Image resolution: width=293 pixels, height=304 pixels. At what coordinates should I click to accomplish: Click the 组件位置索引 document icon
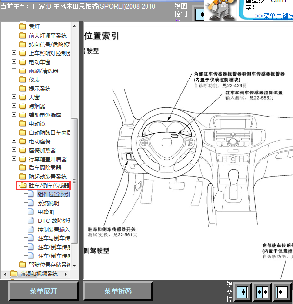tap(31, 194)
